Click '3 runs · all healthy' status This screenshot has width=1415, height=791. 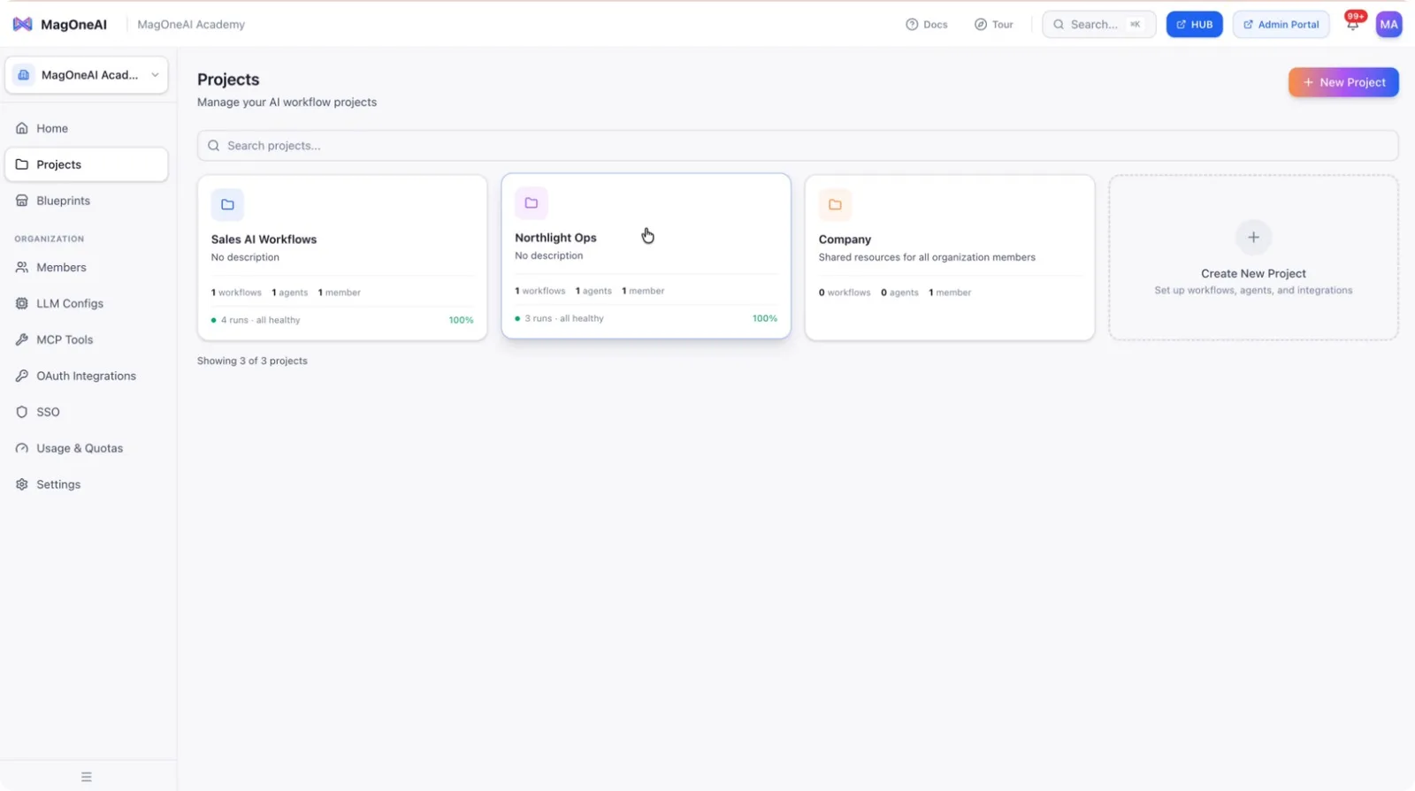tap(564, 318)
